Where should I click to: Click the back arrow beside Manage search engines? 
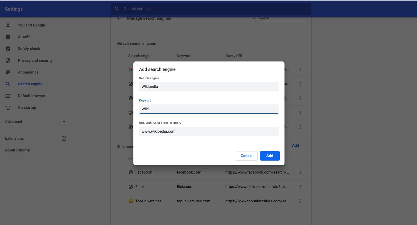tap(119, 18)
